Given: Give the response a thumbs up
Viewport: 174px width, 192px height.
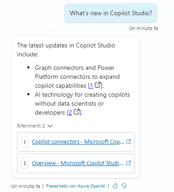Looking at the screenshot, I should pyautogui.click(x=115, y=186).
